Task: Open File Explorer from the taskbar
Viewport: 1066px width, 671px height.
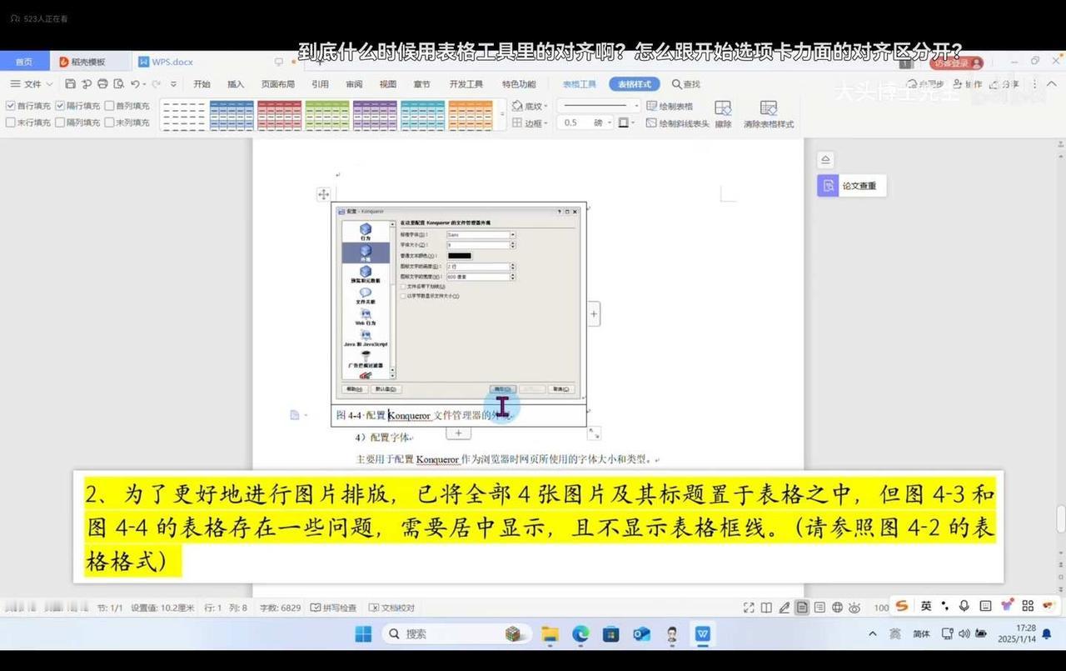Action: pyautogui.click(x=550, y=634)
